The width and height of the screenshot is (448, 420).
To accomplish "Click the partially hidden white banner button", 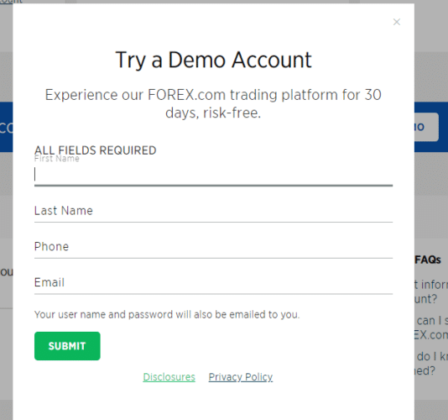I will [x=426, y=127].
